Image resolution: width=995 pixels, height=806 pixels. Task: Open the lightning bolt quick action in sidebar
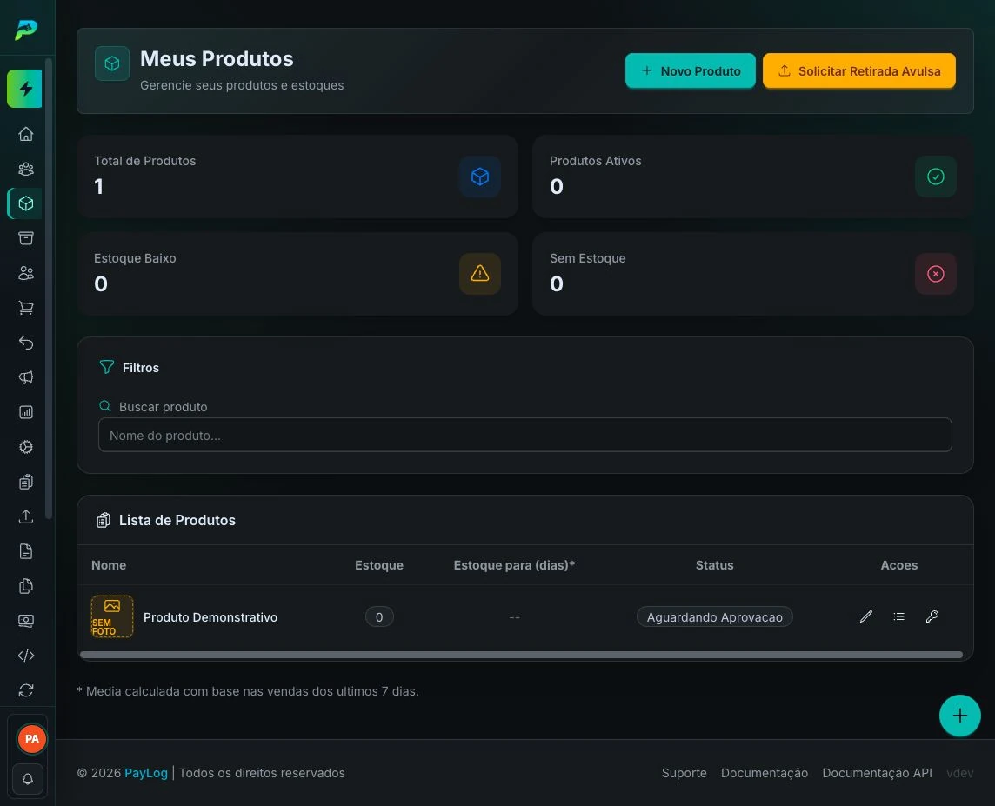point(24,89)
